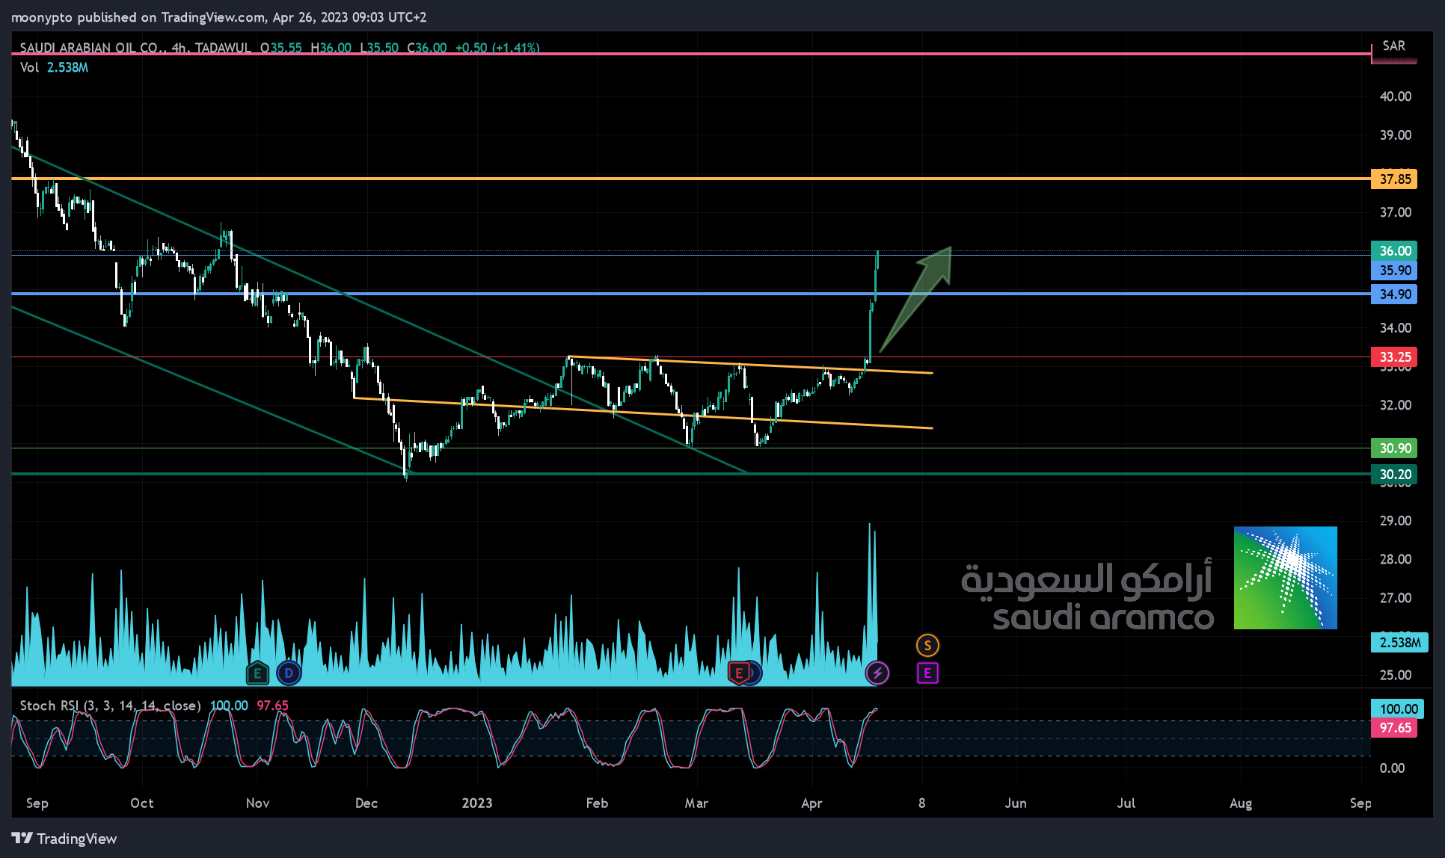The image size is (1445, 858).
Task: Select the green 30.90 price label
Action: point(1394,448)
